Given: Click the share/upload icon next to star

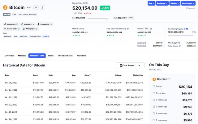Looking at the screenshot, I should 42,7.
